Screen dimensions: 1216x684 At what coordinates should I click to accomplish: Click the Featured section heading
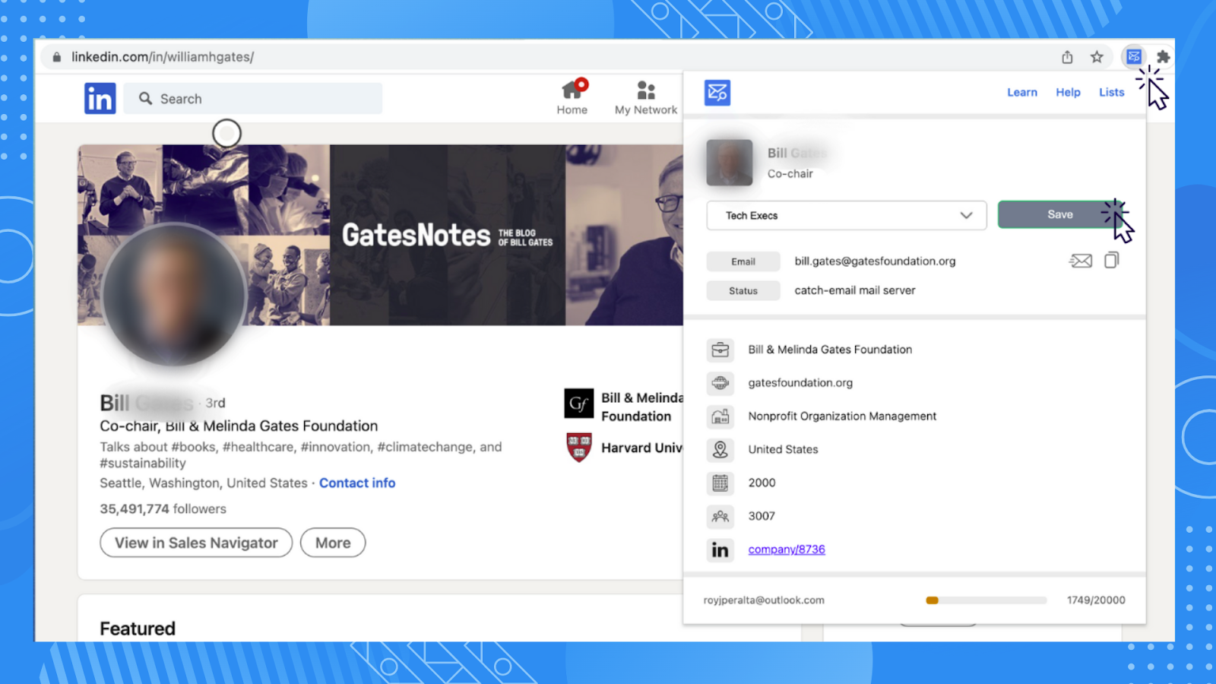[138, 629]
